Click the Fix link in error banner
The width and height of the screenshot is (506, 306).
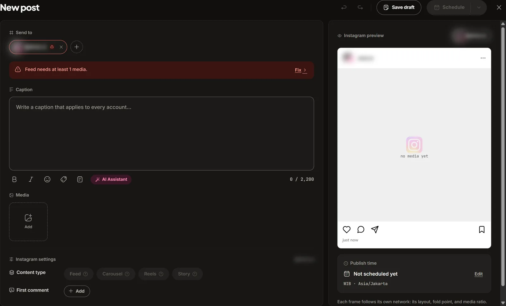[x=301, y=70]
